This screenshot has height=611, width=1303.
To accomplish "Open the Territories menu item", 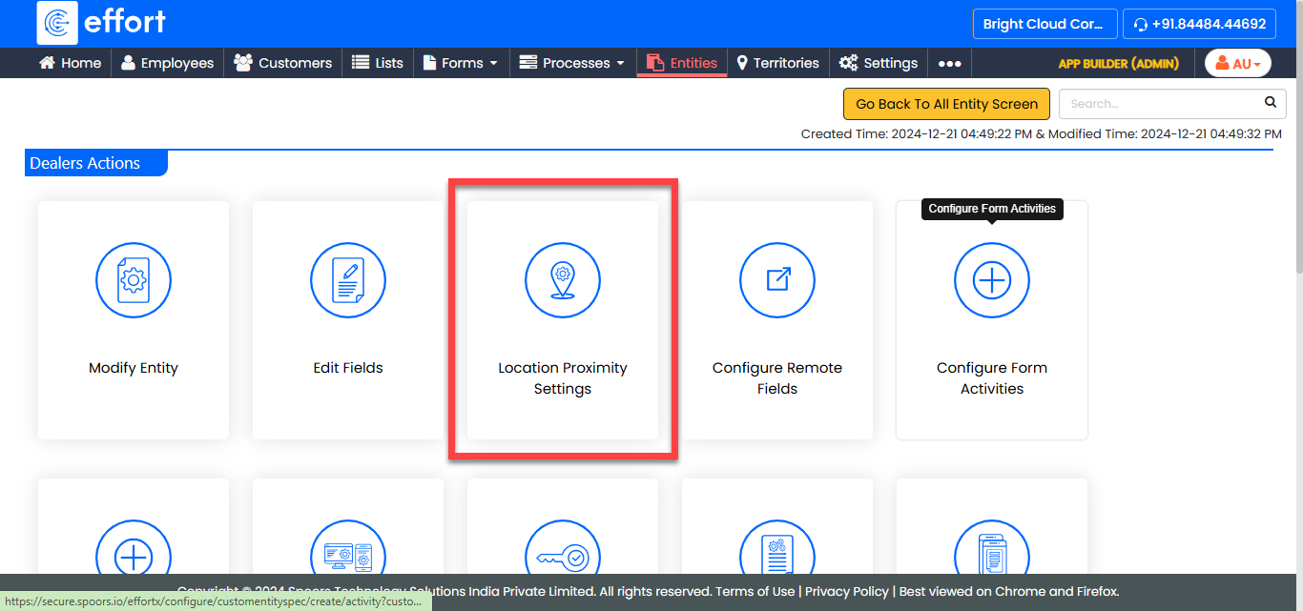I will [777, 63].
